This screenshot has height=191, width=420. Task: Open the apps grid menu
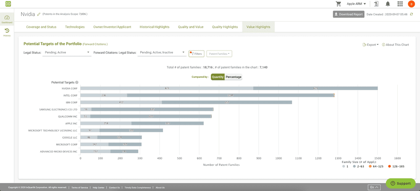[x=400, y=4]
